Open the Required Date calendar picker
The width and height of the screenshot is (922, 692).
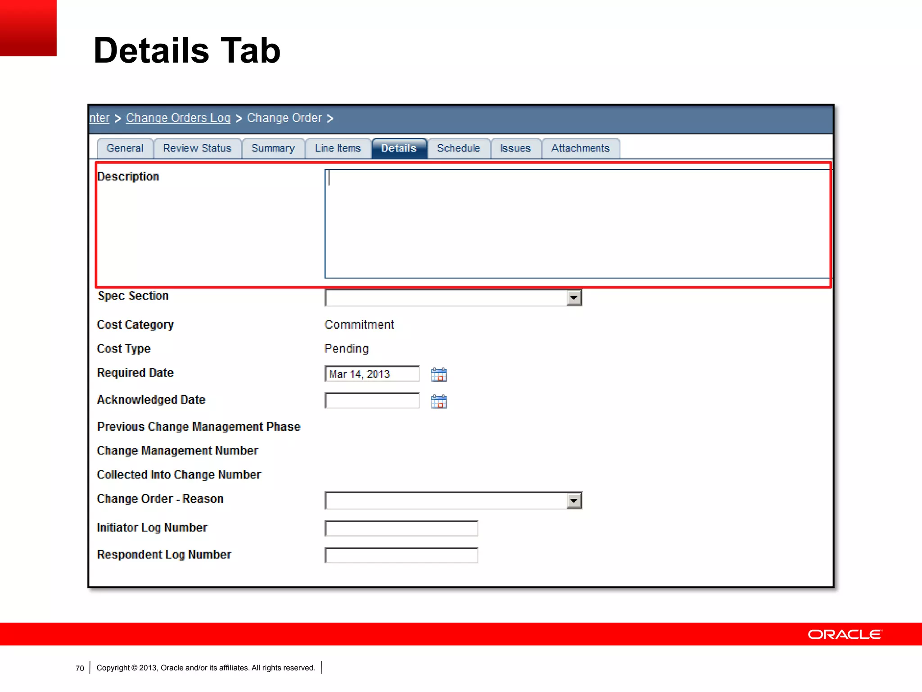pos(438,374)
